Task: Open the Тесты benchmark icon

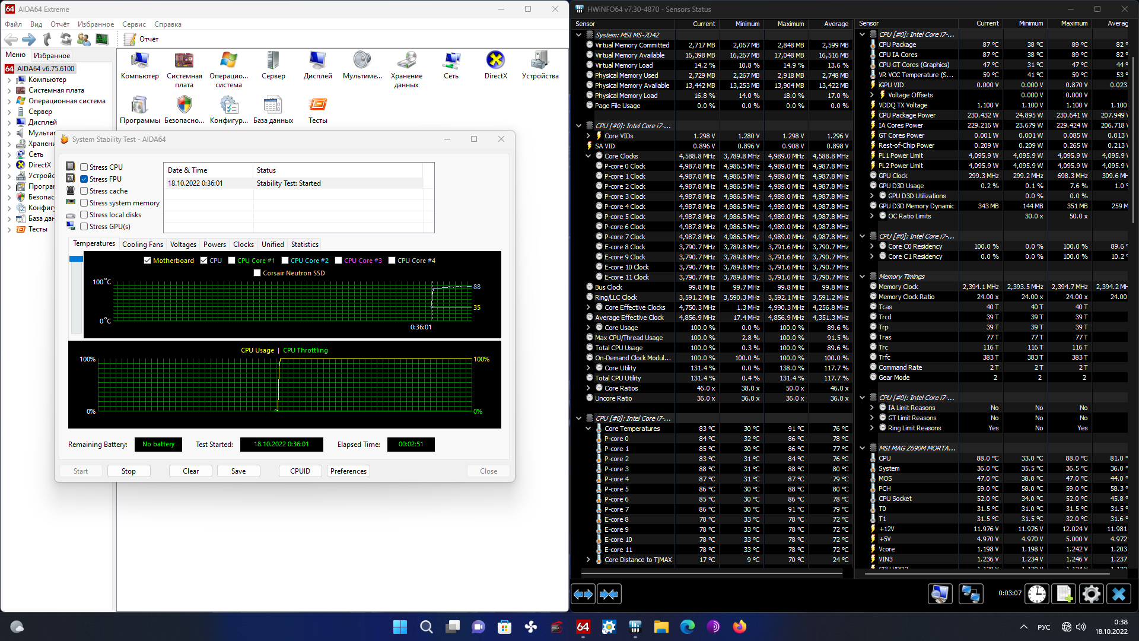Action: click(x=317, y=105)
